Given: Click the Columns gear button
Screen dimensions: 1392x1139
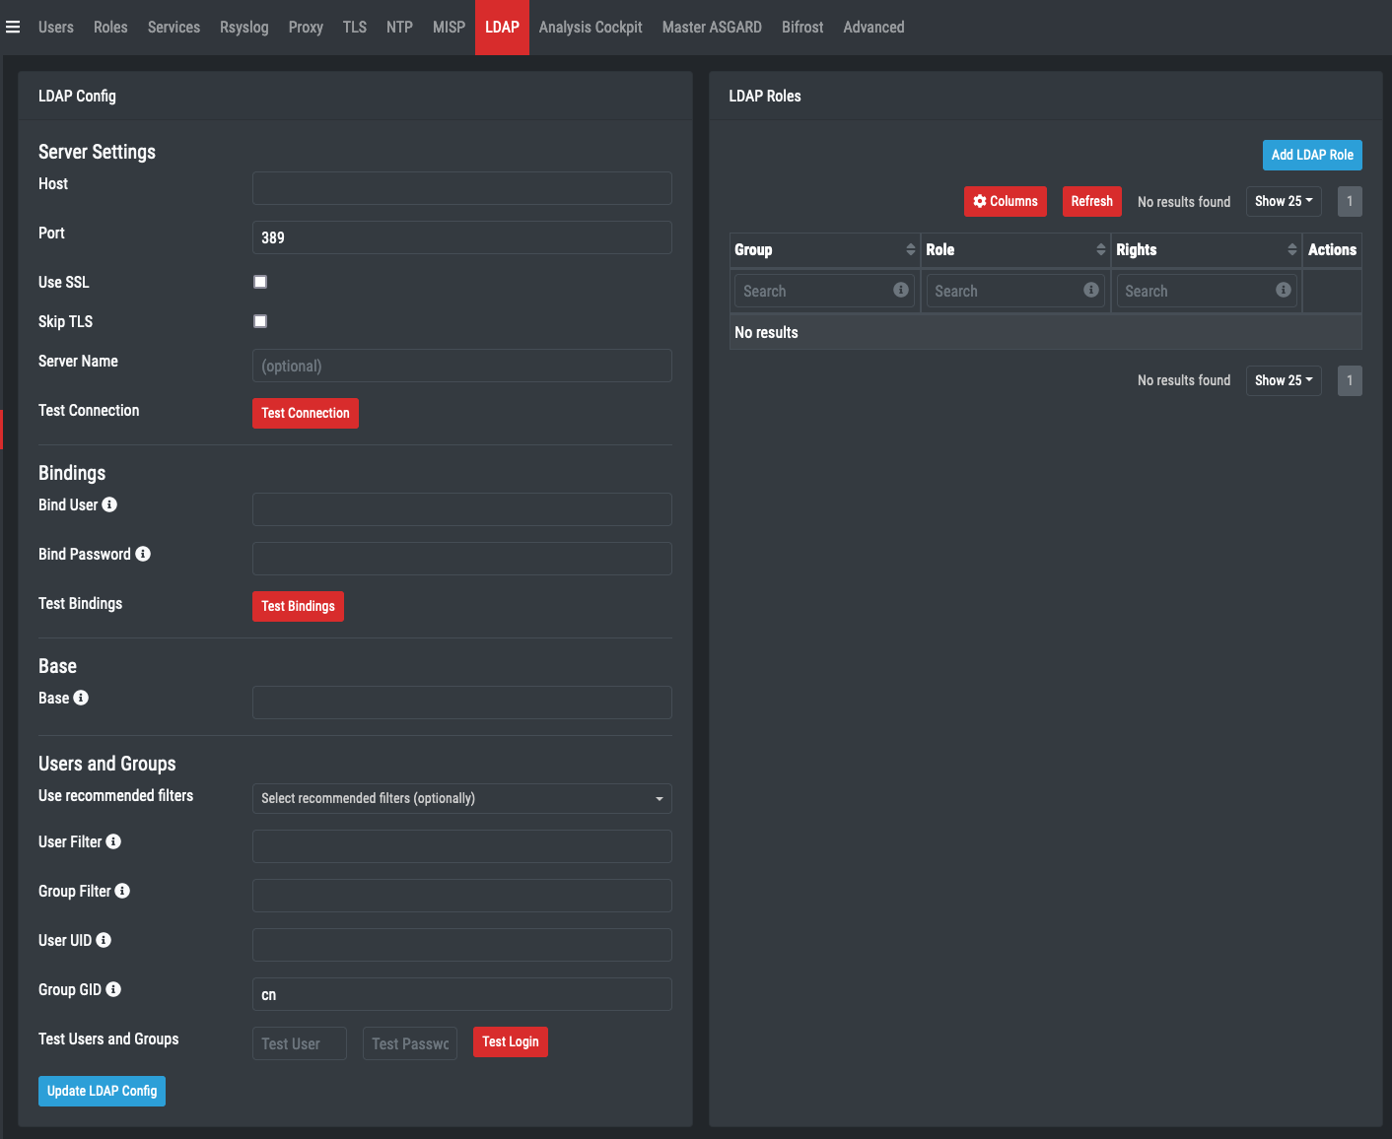Looking at the screenshot, I should pos(1005,201).
